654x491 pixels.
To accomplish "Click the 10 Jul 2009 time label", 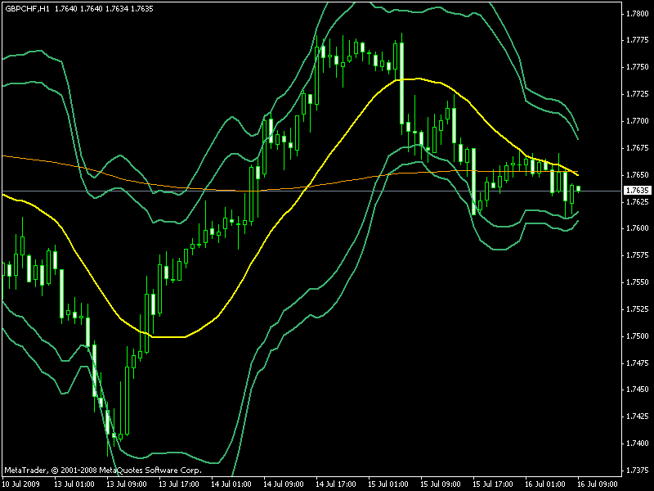I will [22, 484].
